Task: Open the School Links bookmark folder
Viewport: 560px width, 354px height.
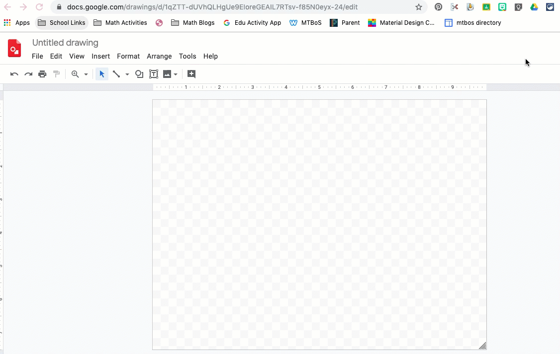Action: click(62, 23)
